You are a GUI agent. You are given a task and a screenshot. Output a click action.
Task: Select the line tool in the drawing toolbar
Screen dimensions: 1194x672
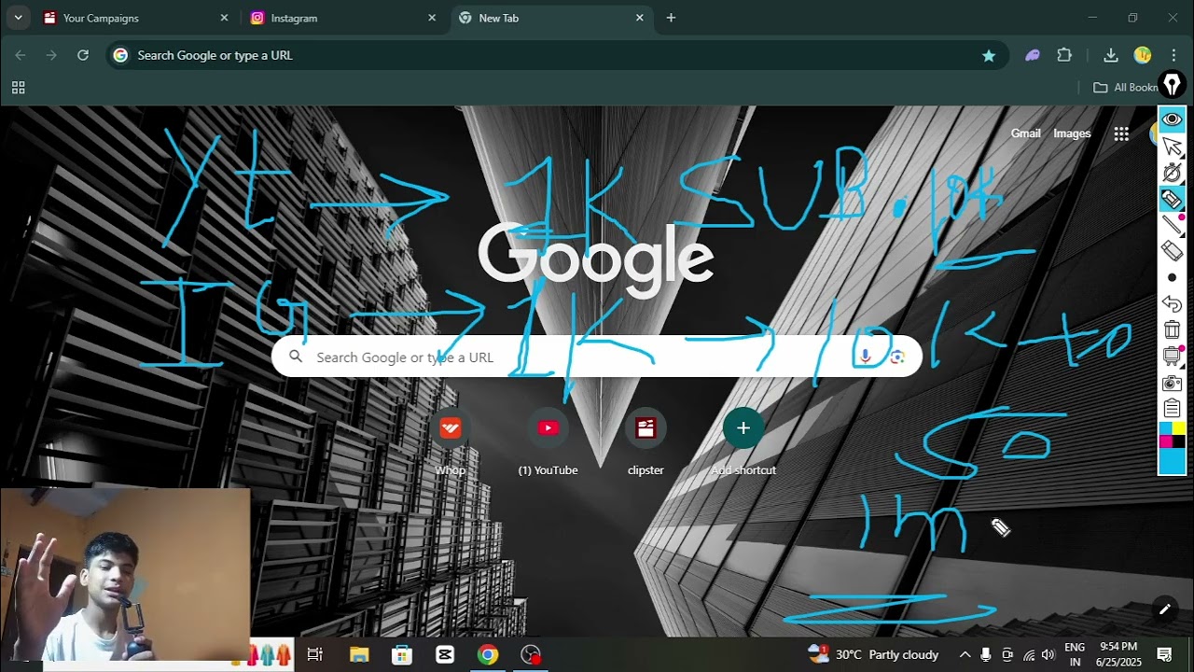[1172, 225]
